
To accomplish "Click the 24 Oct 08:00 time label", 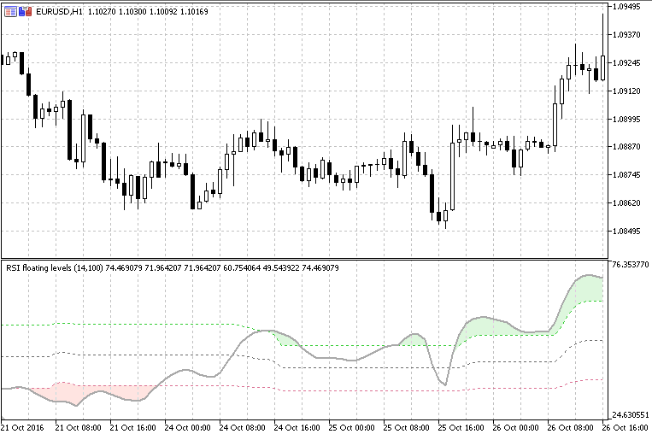I will [243, 428].
